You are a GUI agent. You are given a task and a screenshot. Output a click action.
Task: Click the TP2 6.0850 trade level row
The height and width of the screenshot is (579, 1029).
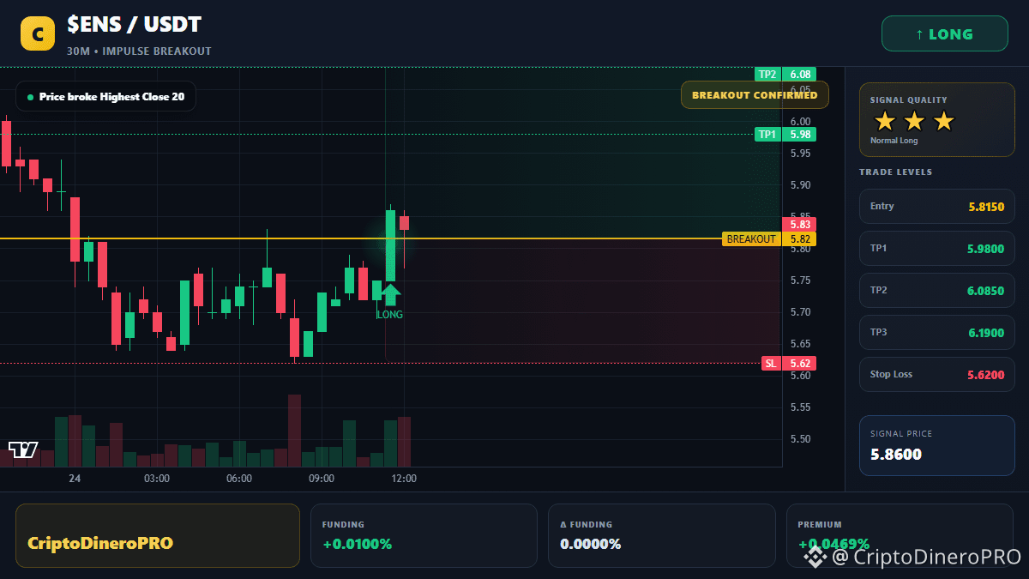click(936, 291)
